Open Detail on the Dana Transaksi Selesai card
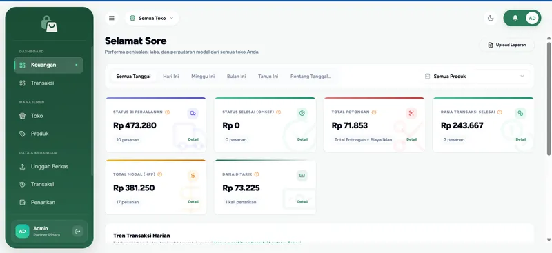 point(521,139)
